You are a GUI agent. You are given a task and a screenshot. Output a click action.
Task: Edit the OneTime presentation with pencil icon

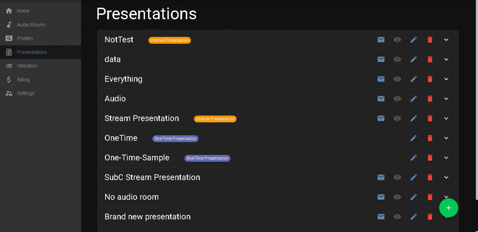(413, 138)
